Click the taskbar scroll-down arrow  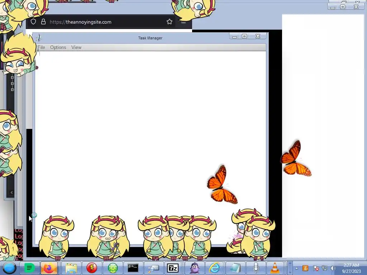[x=290, y=272]
